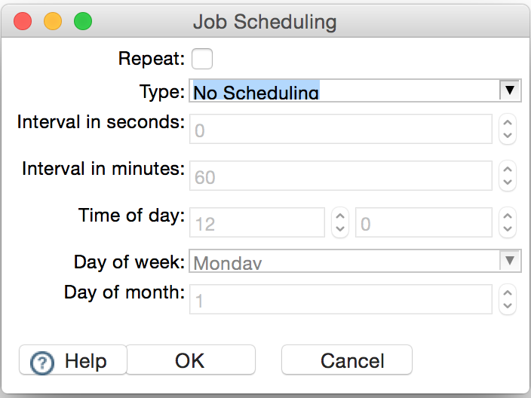Click the green zoom window button

(82, 21)
